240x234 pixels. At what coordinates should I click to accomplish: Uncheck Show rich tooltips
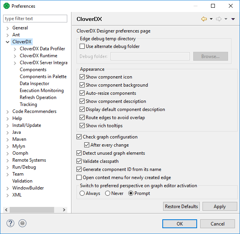tap(82, 126)
